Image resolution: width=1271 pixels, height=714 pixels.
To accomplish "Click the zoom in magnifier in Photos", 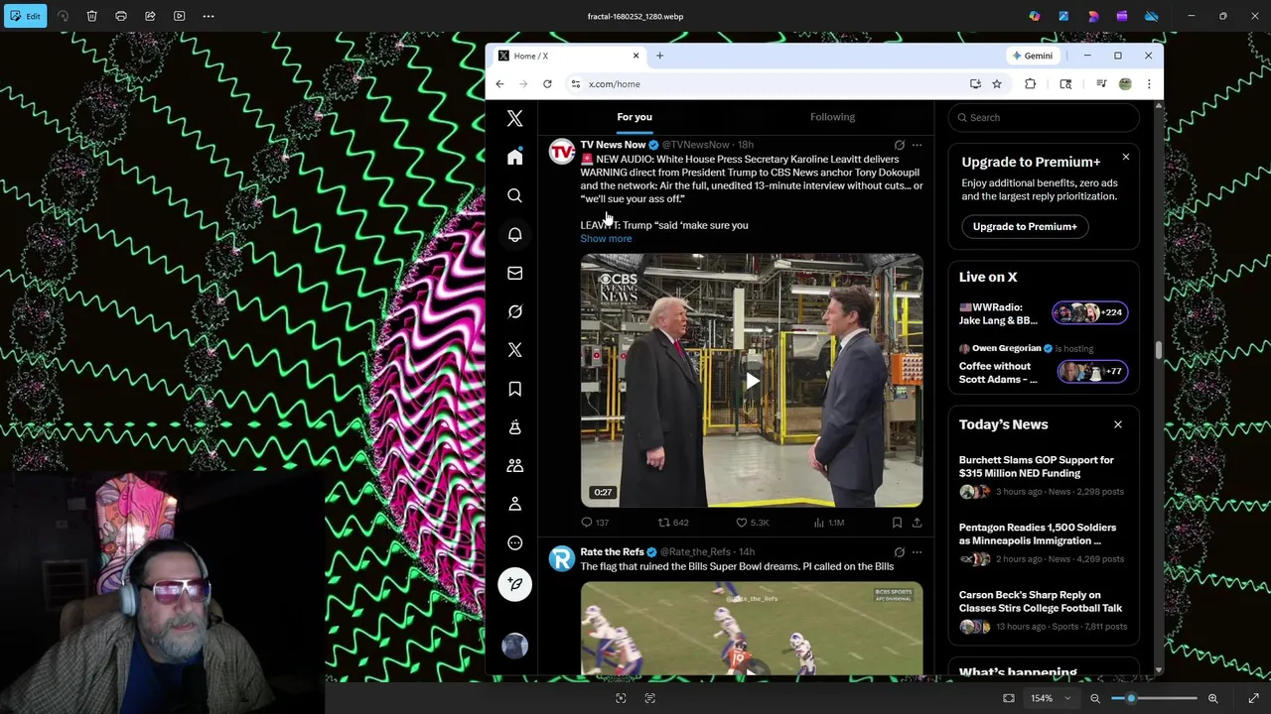I will click(1212, 698).
